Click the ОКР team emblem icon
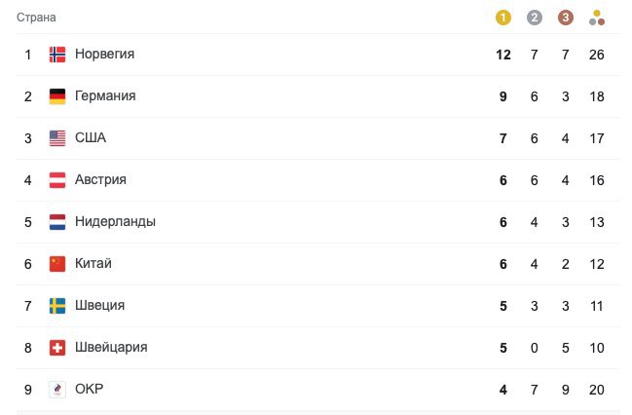The height and width of the screenshot is (415, 632). [57, 390]
